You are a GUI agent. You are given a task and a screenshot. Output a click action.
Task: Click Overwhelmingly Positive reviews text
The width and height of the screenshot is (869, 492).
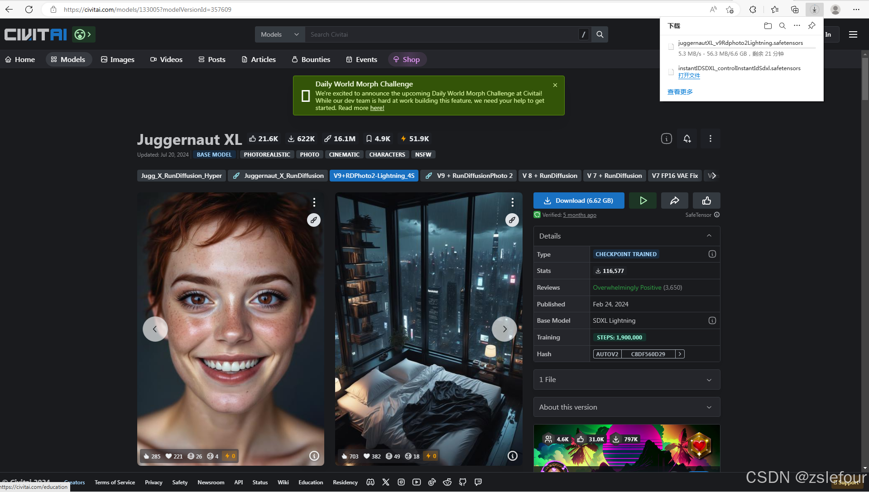pyautogui.click(x=627, y=287)
